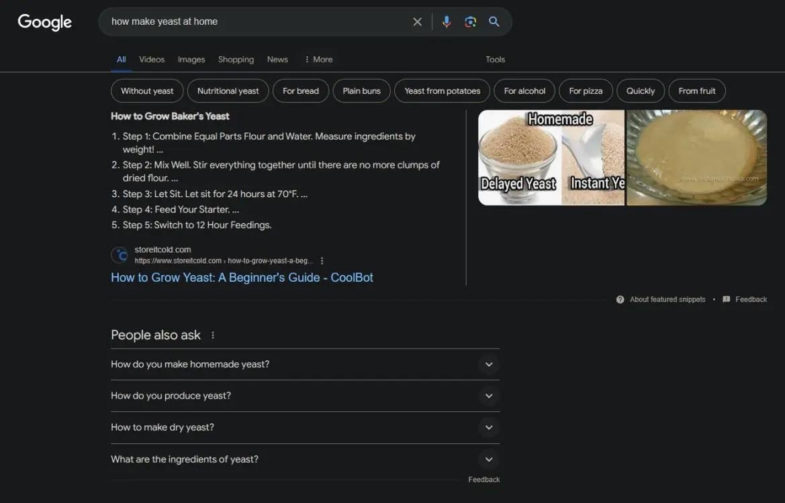Click the Homemade yeast comparison thumbnail
The height and width of the screenshot is (503, 785).
pyautogui.click(x=551, y=157)
